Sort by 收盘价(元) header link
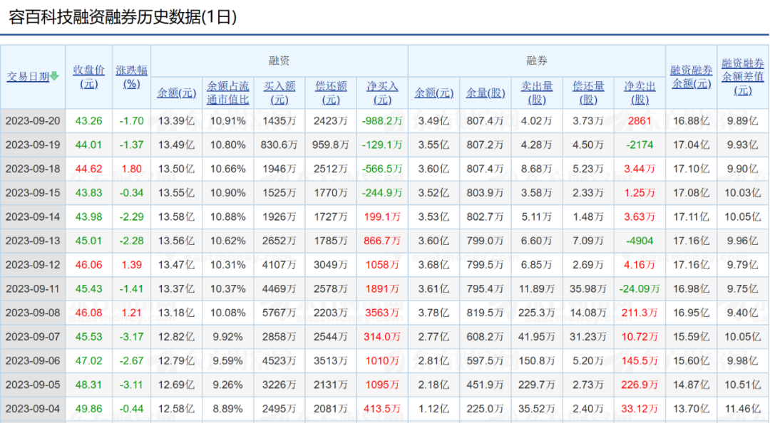 click(89, 76)
